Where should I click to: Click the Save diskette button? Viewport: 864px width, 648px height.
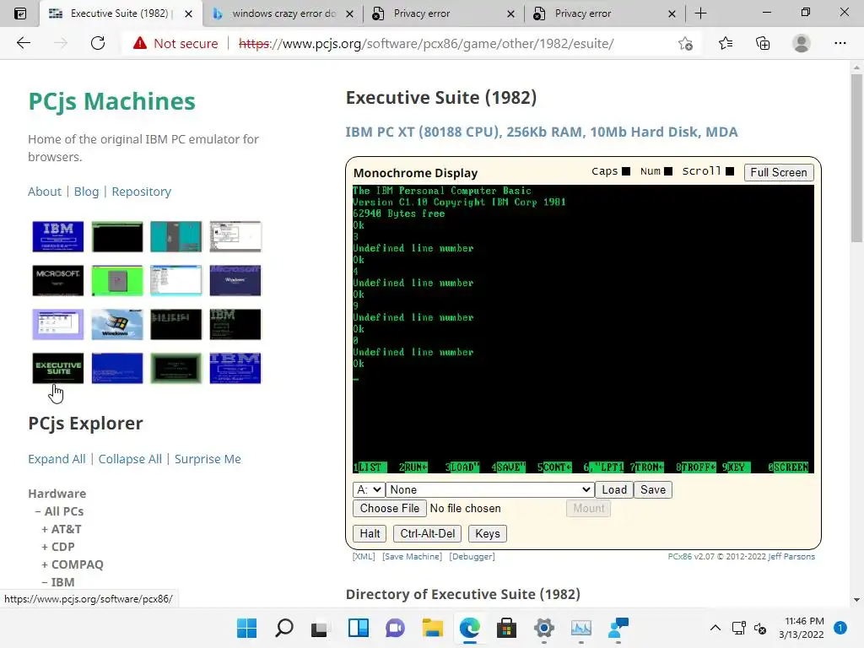652,489
